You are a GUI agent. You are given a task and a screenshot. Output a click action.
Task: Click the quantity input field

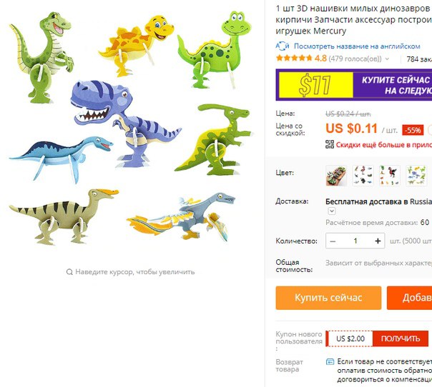pyautogui.click(x=355, y=241)
